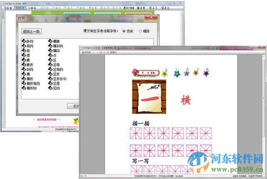Image resolution: width=267 pixels, height=179 pixels.
Task: Click the 删除 toolbar button in main window
Action: pyautogui.click(x=32, y=8)
